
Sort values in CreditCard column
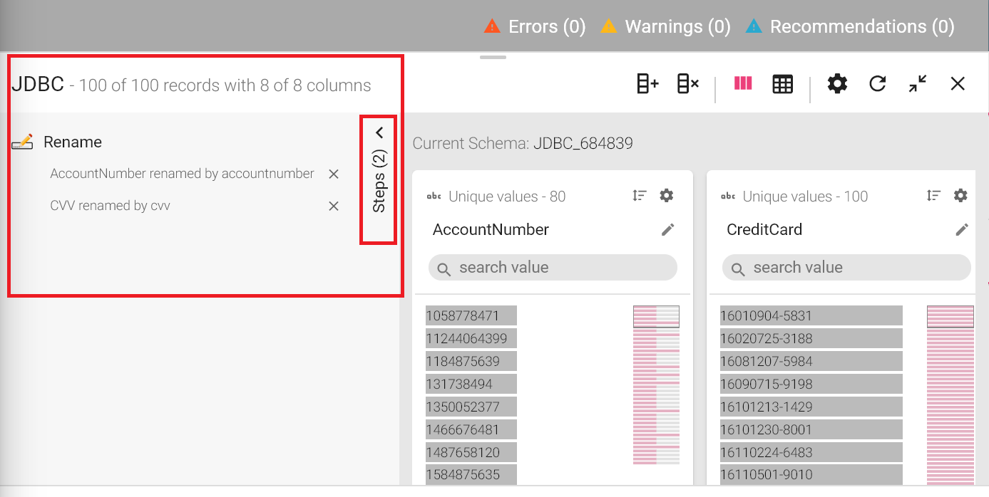933,196
